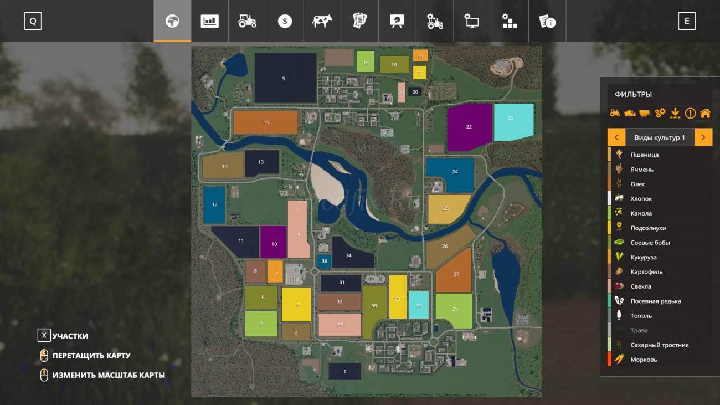Viewport: 720px width, 405px height.
Task: Open the vehicles tractor tab
Action: [247, 21]
